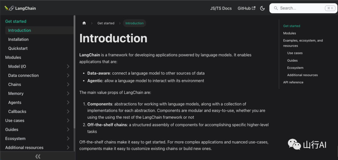Image resolution: width=338 pixels, height=160 pixels.
Task: Open the sidebar Get started section
Action: point(16,21)
